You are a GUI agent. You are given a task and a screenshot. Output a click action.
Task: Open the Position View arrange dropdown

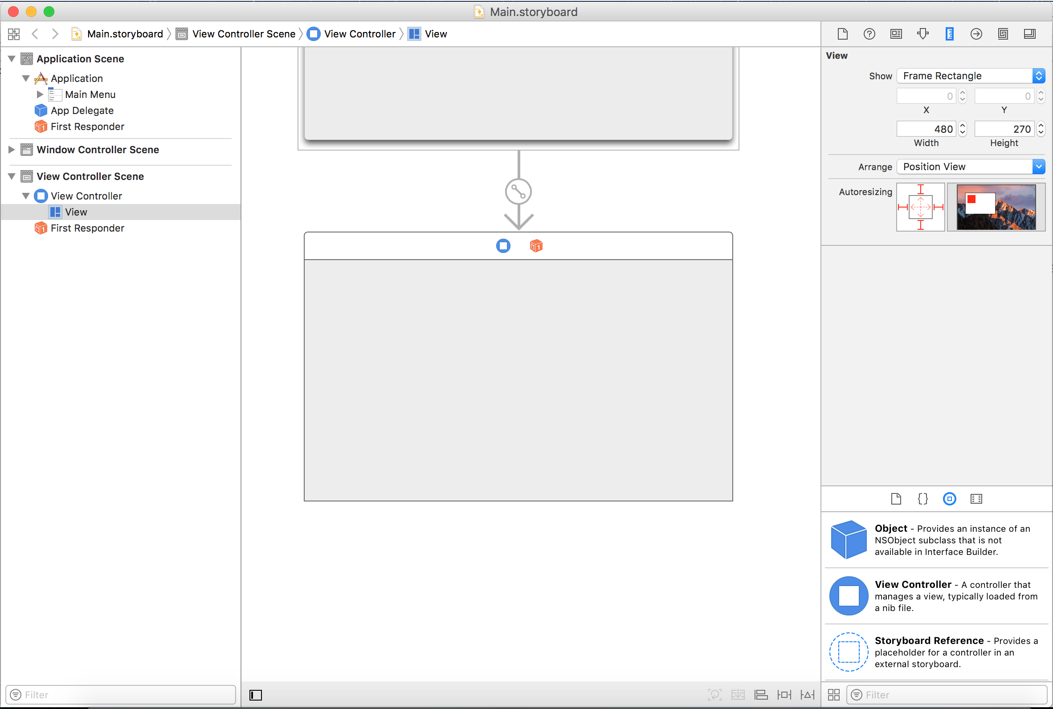point(970,167)
